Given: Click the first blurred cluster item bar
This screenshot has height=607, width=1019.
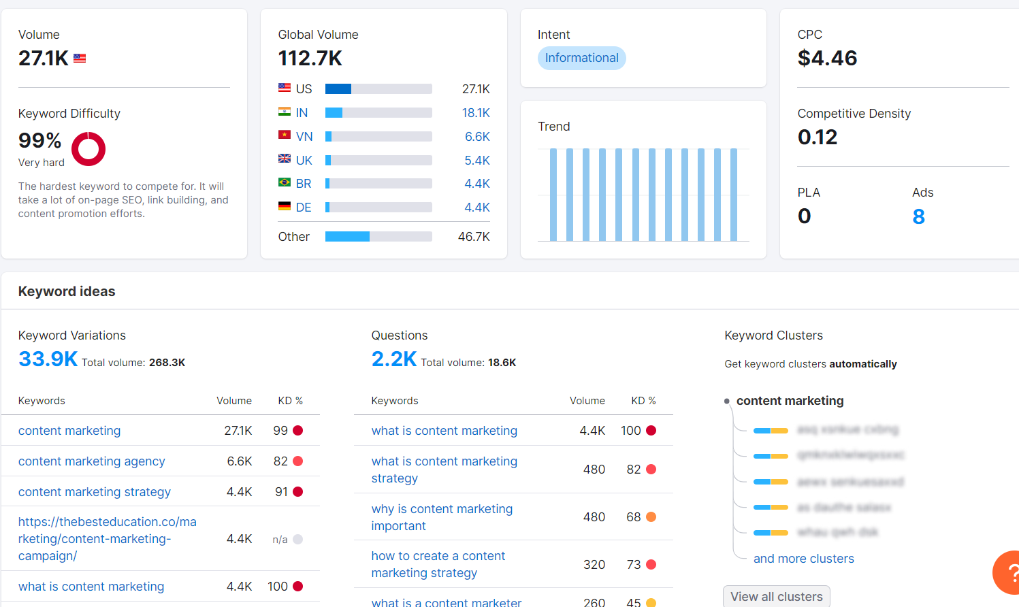Looking at the screenshot, I should [x=771, y=431].
